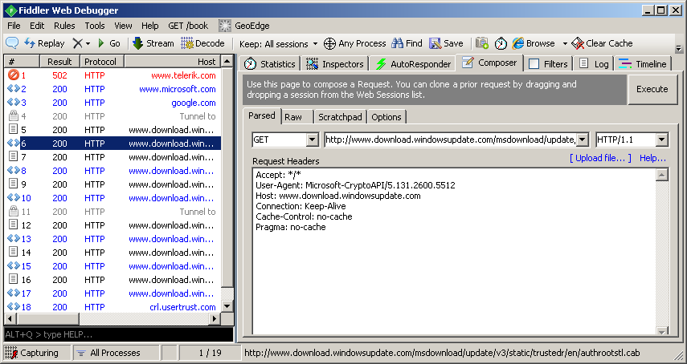Screen dimensions: 687x364
Task: Click the Upload file link
Action: [x=600, y=159]
